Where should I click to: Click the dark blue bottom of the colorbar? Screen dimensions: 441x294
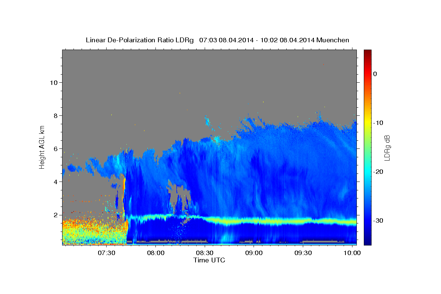pos(367,241)
